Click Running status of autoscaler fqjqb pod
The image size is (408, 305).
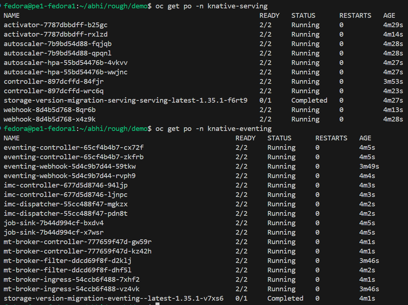(305, 44)
